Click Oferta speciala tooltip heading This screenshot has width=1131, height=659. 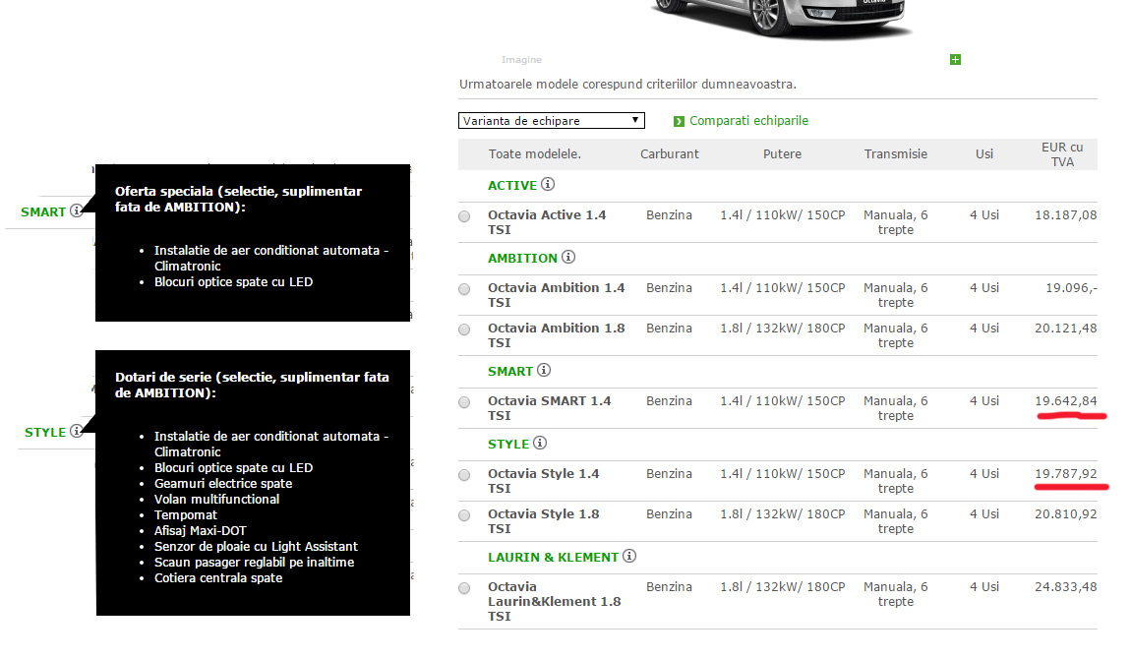point(238,199)
